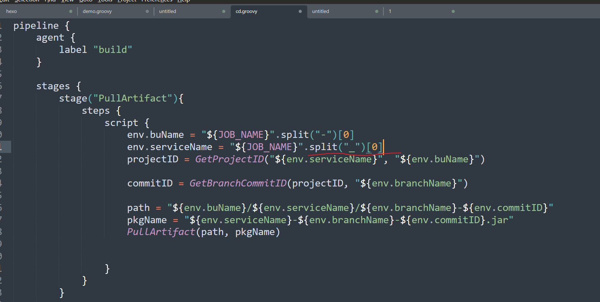Click the "build" label string
Screen dimensions: 600x302
pos(113,50)
